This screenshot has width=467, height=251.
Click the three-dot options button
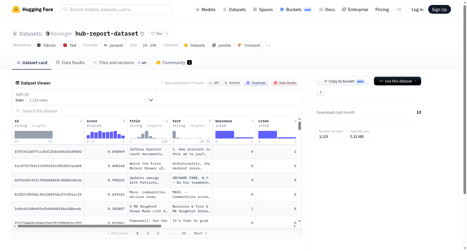(x=321, y=92)
